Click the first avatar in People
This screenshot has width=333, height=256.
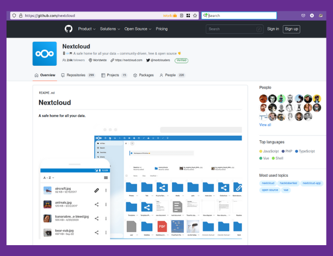click(x=263, y=98)
